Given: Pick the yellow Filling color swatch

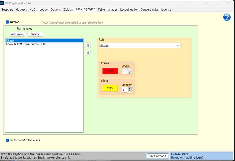Looking at the screenshot, I should point(110,88).
